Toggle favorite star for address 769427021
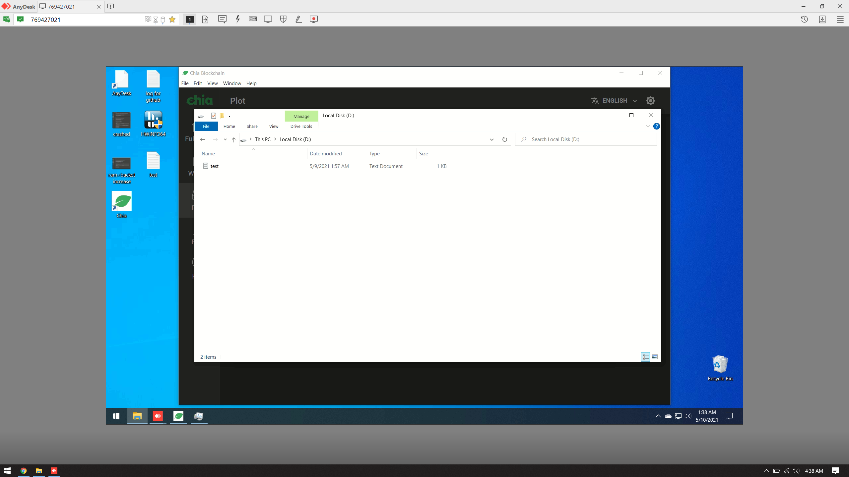The height and width of the screenshot is (477, 849). point(172,19)
